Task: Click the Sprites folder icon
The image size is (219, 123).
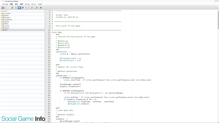Action: (3, 16)
